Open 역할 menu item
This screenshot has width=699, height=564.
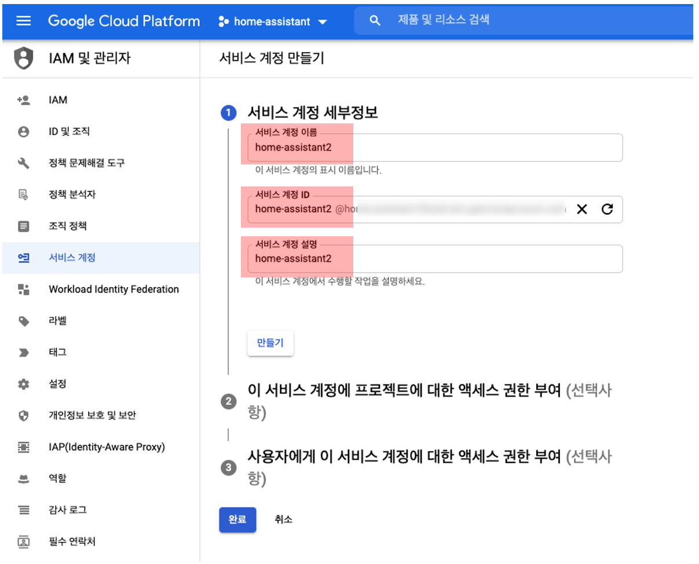pyautogui.click(x=101, y=478)
